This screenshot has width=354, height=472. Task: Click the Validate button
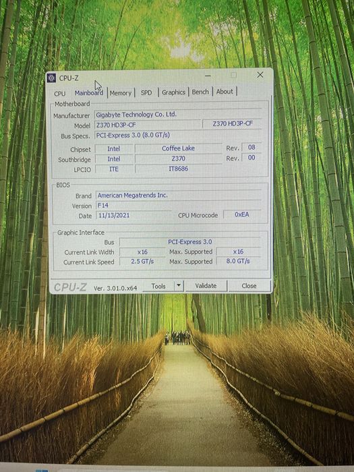click(x=206, y=286)
